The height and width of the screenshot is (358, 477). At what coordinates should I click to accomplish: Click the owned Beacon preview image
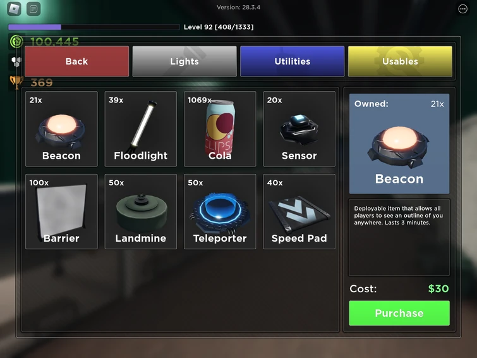[399, 144]
